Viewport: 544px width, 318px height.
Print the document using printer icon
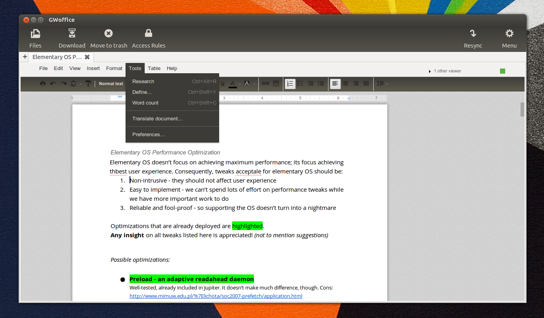pyautogui.click(x=43, y=84)
